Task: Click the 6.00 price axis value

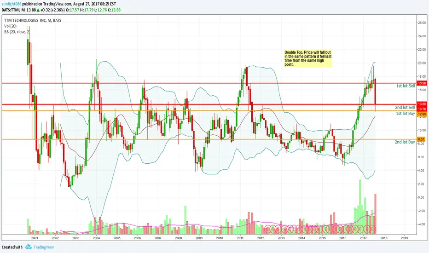Action: (422, 157)
